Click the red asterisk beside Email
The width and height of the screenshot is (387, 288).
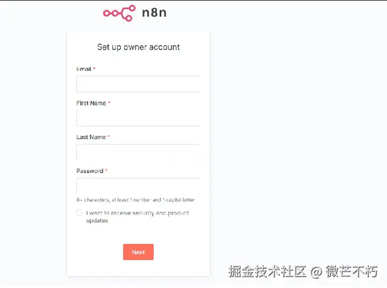point(94,68)
